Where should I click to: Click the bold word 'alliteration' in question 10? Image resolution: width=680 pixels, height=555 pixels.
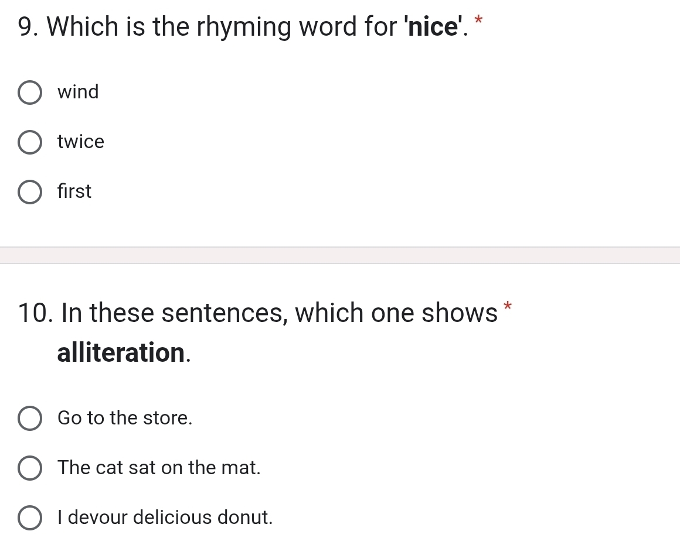[x=121, y=352]
